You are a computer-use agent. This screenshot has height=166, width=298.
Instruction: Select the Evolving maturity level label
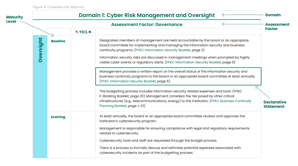coord(57,117)
